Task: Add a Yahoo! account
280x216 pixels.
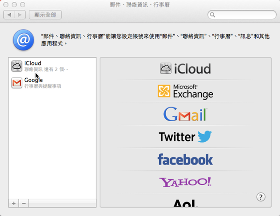Action: pos(185,182)
